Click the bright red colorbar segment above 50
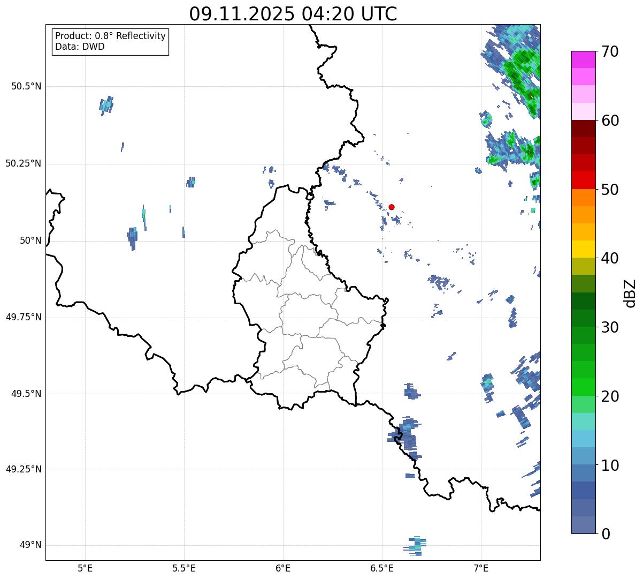643x579 pixels. pyautogui.click(x=584, y=180)
